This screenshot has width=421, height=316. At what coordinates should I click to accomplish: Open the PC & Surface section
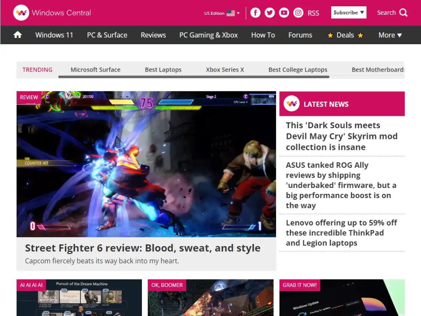click(x=107, y=35)
